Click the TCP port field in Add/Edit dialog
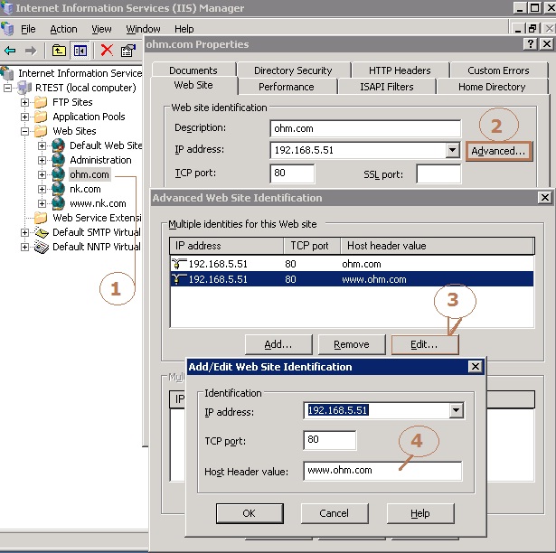 click(330, 440)
